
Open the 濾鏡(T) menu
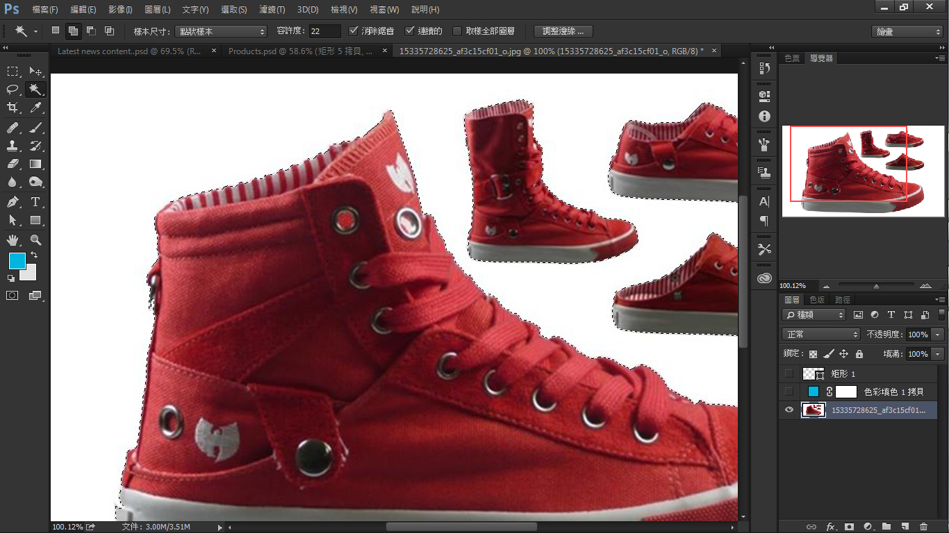pos(272,10)
